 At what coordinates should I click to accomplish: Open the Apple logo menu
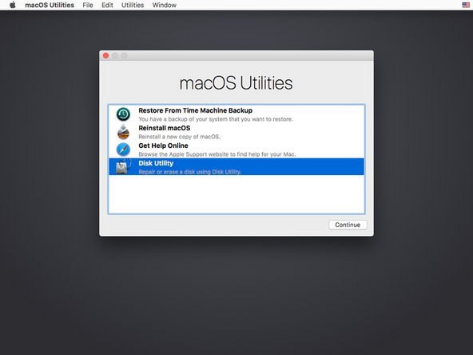(x=13, y=5)
